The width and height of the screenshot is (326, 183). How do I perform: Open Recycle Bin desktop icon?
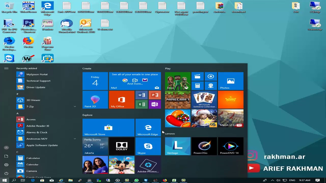pyautogui.click(x=9, y=7)
